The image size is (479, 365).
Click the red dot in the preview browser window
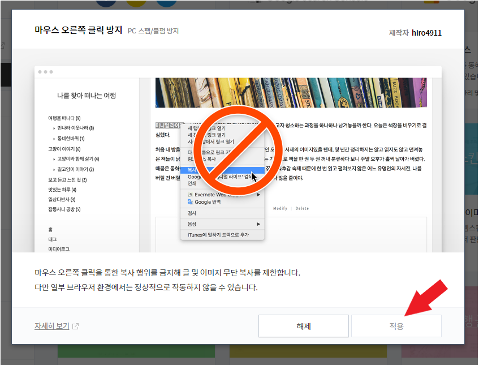pyautogui.click(x=40, y=72)
